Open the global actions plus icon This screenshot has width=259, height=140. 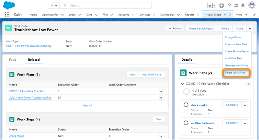(x=221, y=5)
